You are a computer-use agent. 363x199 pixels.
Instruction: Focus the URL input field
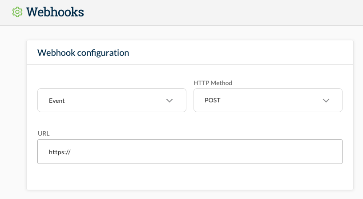point(190,152)
